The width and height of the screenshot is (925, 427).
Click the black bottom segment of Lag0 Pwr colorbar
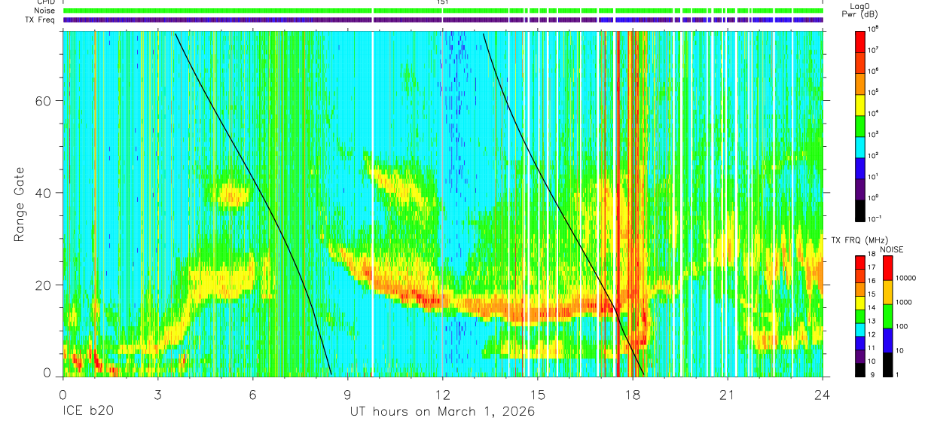pos(861,209)
